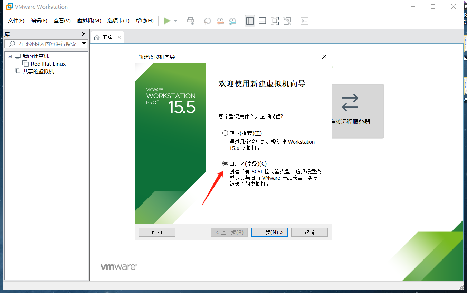This screenshot has width=467, height=293.
Task: Close the 新建虚拟机向导 dialog
Action: (x=324, y=57)
